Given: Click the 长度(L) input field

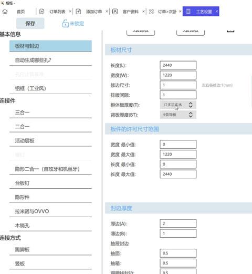Looking at the screenshot, I should tap(178, 65).
